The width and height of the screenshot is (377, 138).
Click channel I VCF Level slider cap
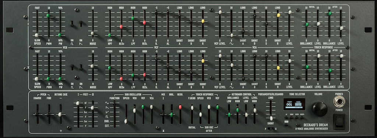pyautogui.click(x=220, y=12)
